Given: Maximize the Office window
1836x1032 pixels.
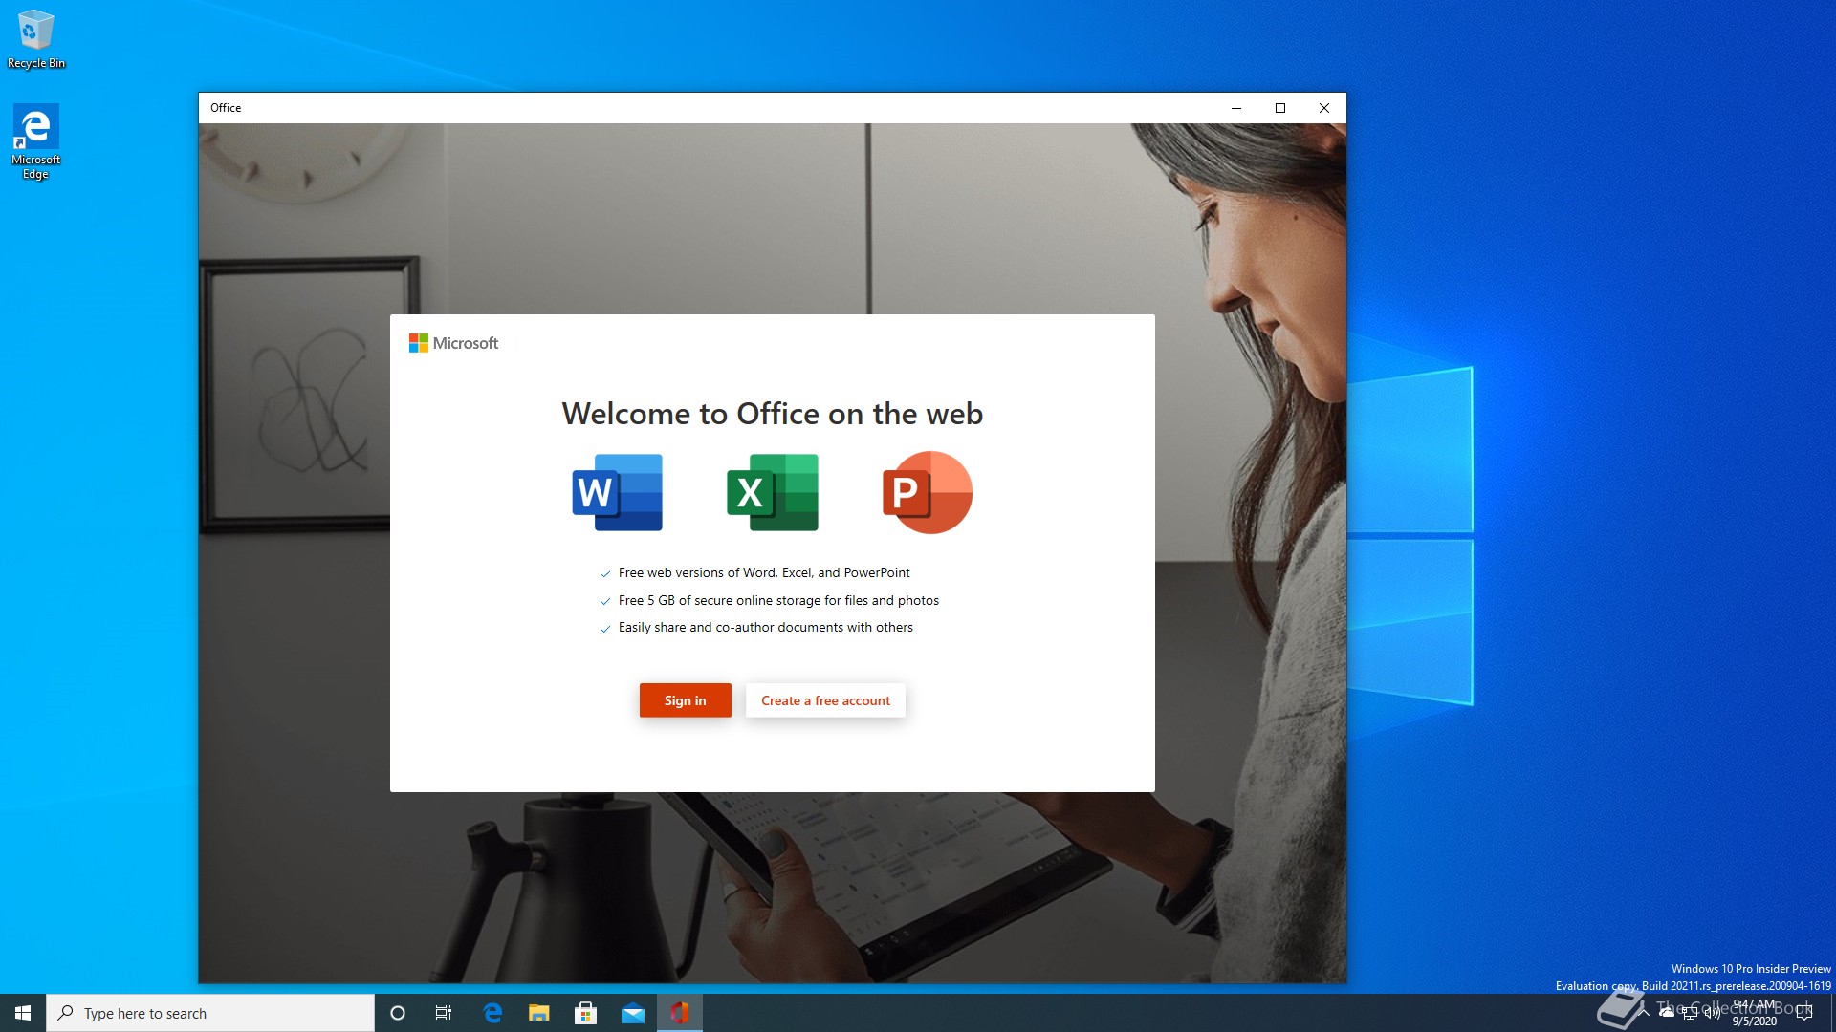Looking at the screenshot, I should pos(1280,108).
